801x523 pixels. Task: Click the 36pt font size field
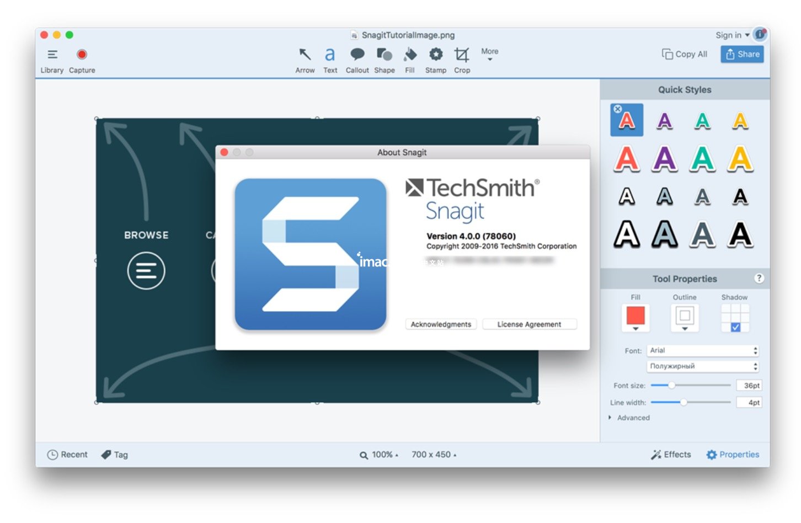749,385
